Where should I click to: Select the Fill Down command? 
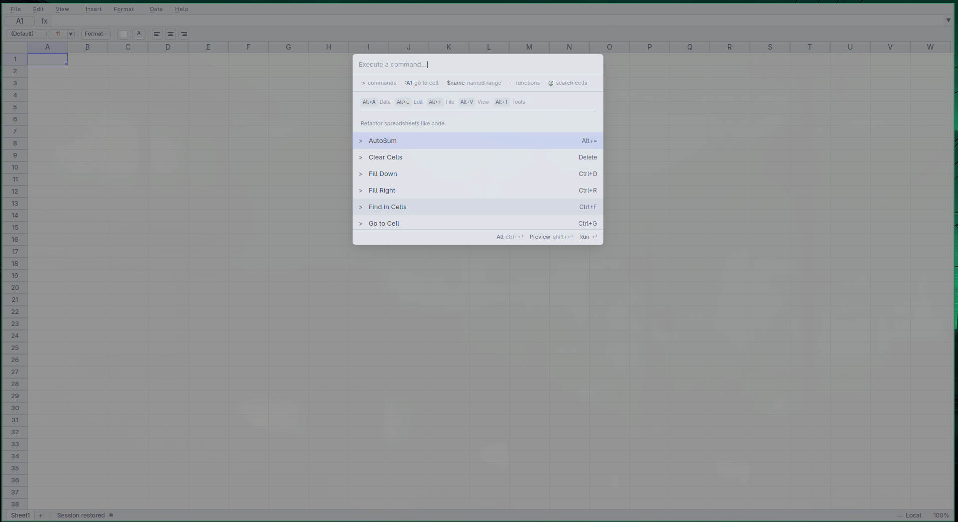(x=477, y=174)
